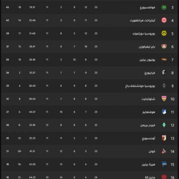Open the Borussia Dortmund team name link

(x=144, y=34)
